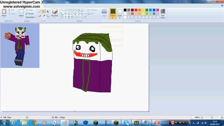Screen dimensions: 224x126
Task: Choose the Triangle shape
Action: 82,10
